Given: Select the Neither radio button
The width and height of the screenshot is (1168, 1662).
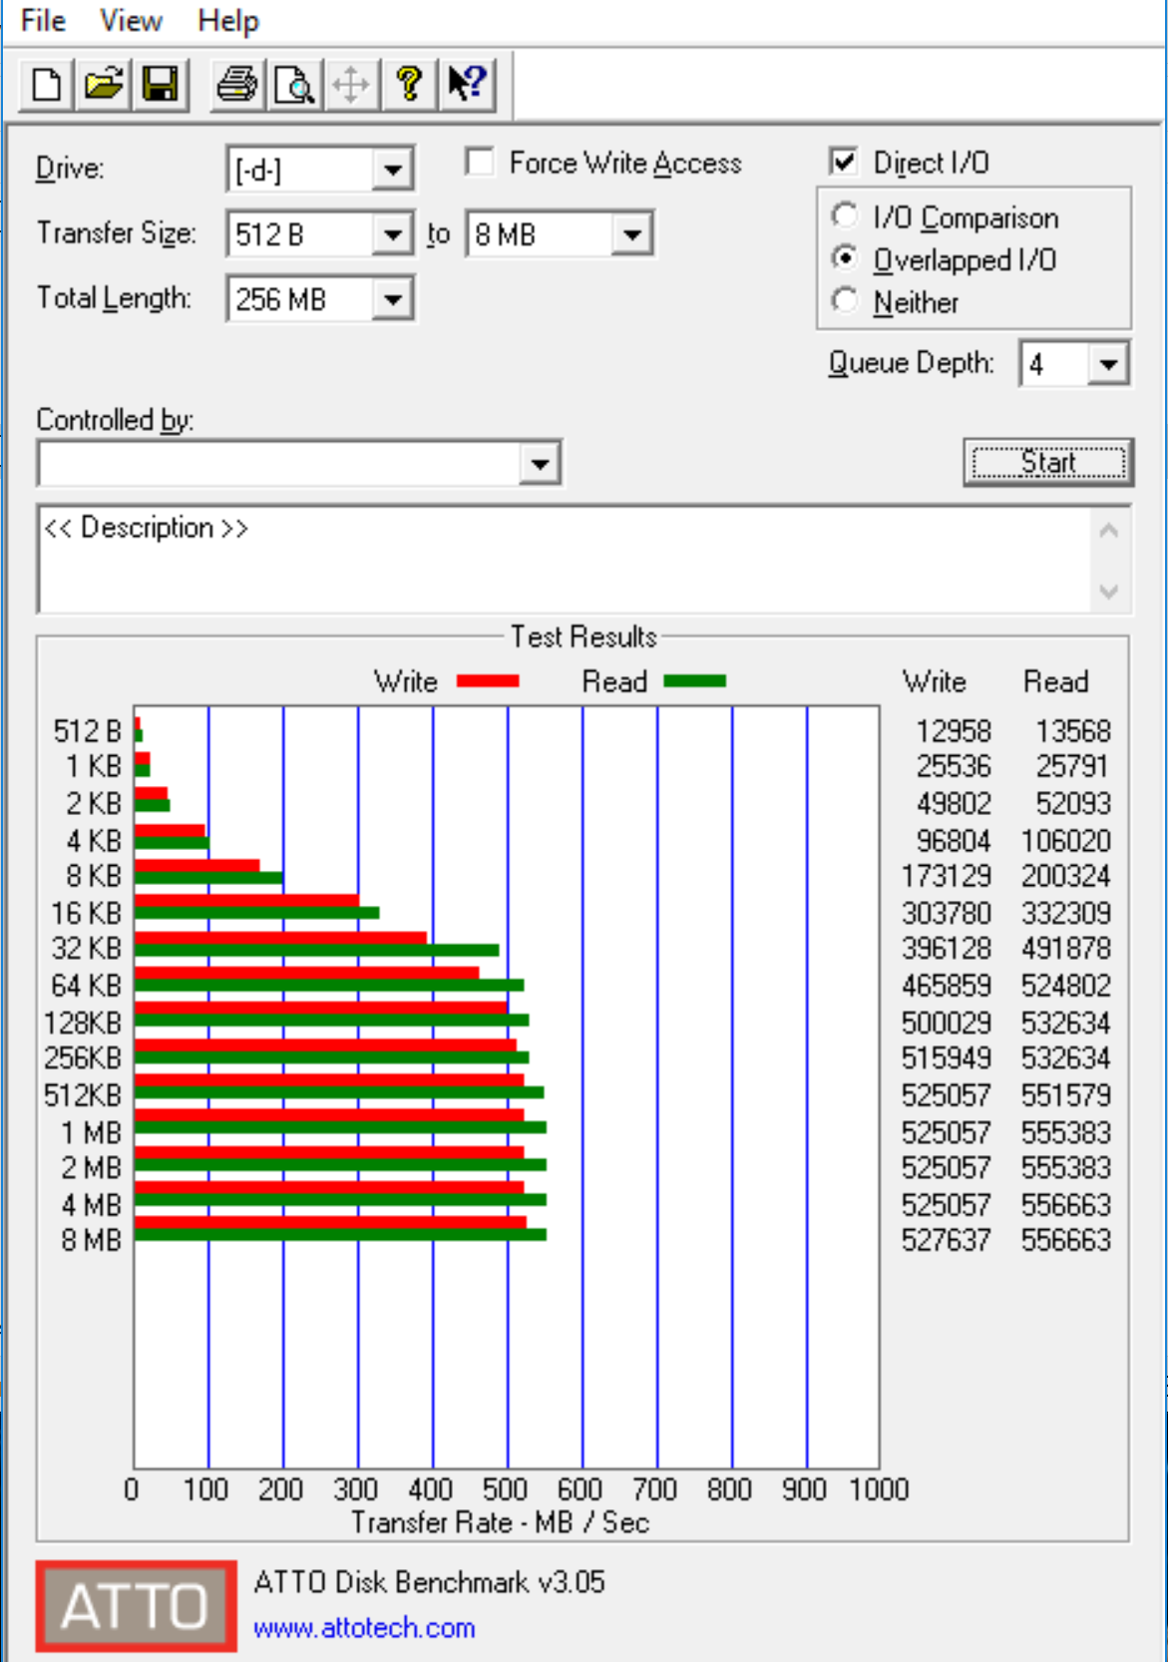Looking at the screenshot, I should (845, 300).
